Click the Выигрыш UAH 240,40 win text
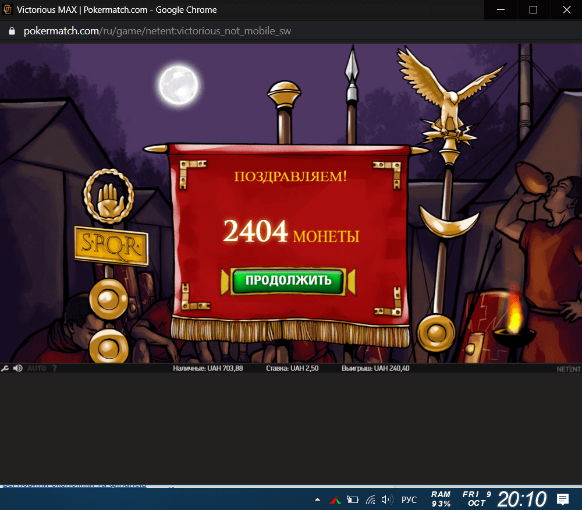Screen dimensions: 582x510 [x=375, y=368]
